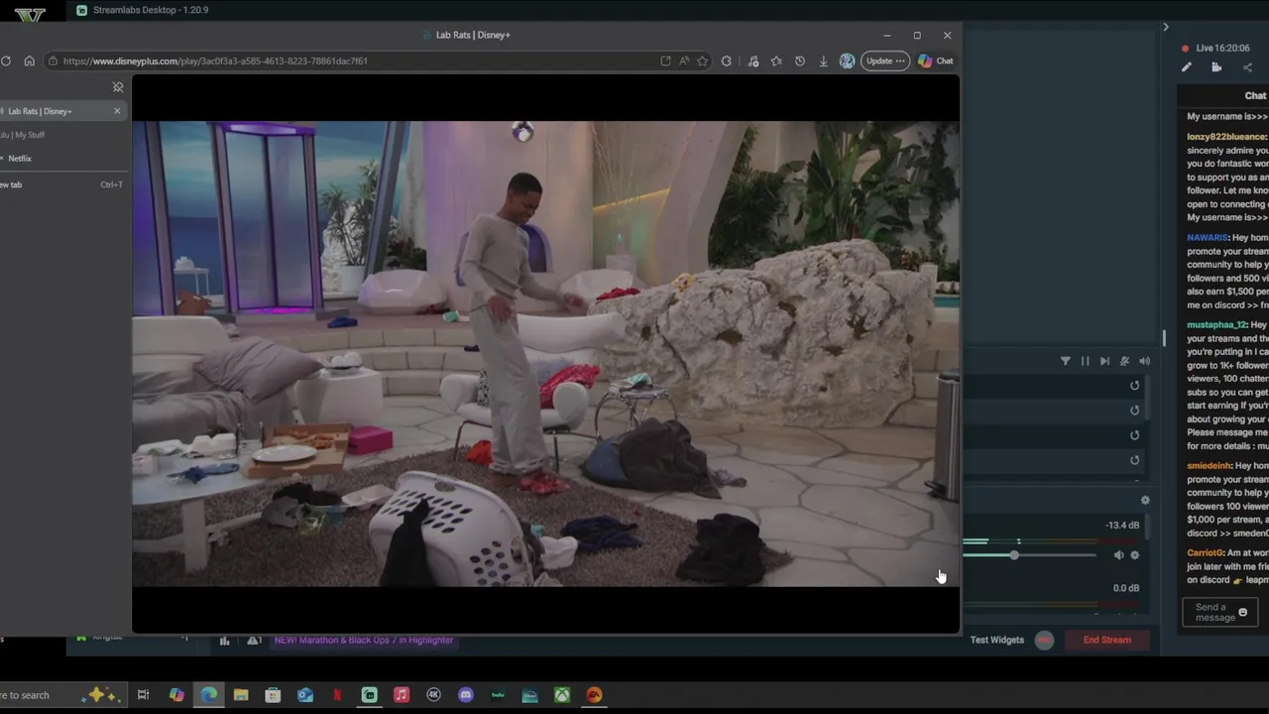1269x714 pixels.
Task: Skip the current alert in events
Action: click(x=1104, y=362)
